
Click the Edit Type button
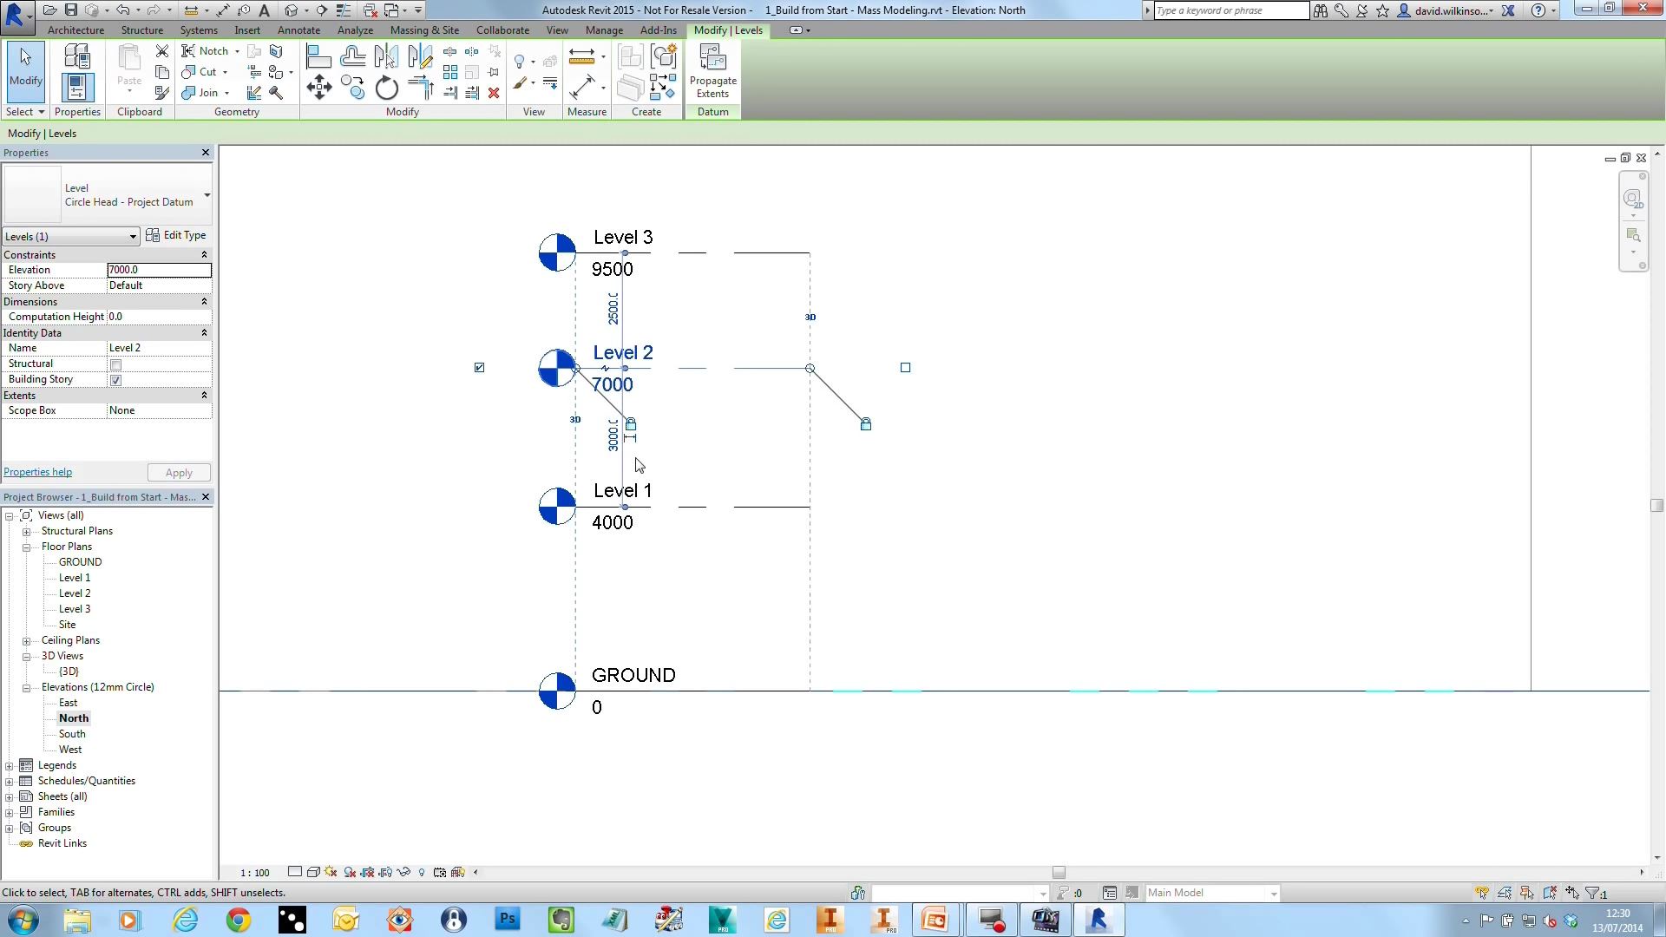coord(176,235)
